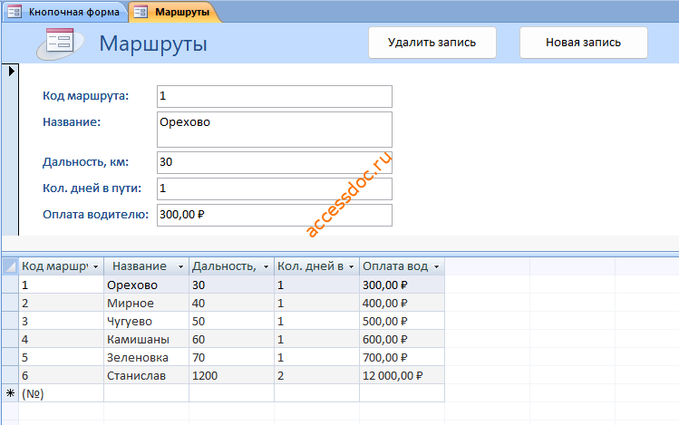The height and width of the screenshot is (425, 679).
Task: Click the Зеленовка cell
Action: [146, 357]
